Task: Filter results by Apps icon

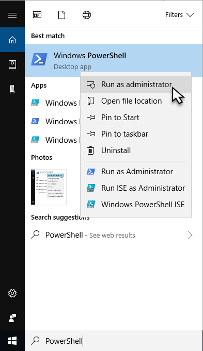Action: 37,15
